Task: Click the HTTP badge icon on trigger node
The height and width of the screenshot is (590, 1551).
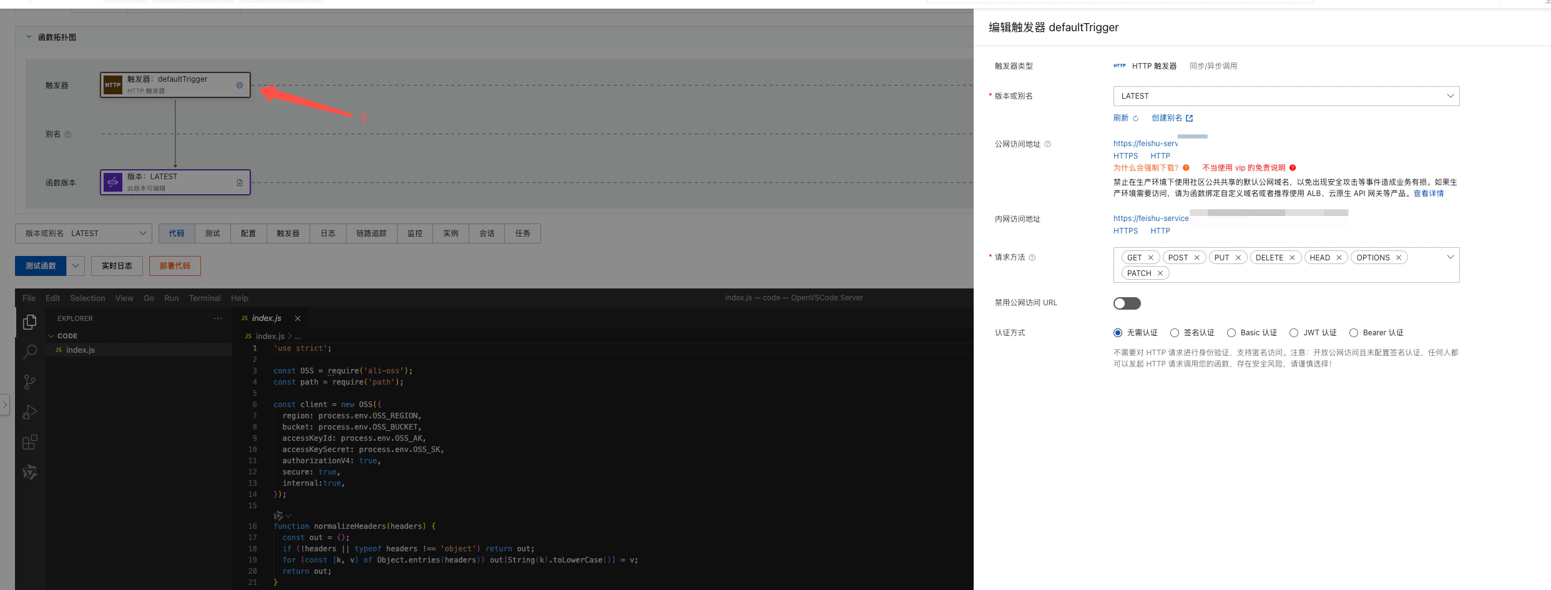Action: [x=113, y=85]
